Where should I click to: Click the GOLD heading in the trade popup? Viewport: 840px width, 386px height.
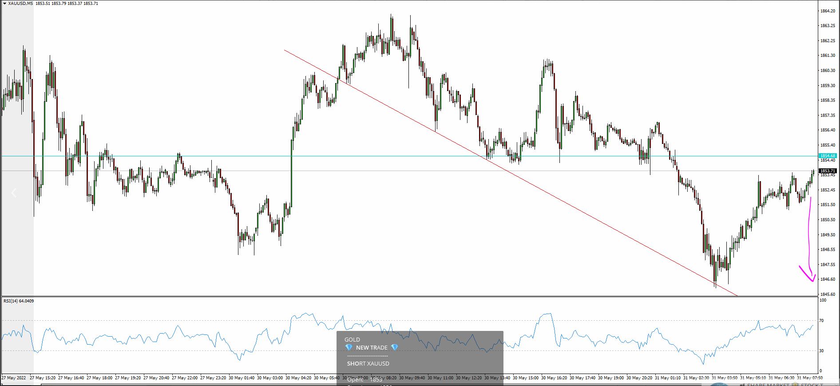tap(352, 340)
